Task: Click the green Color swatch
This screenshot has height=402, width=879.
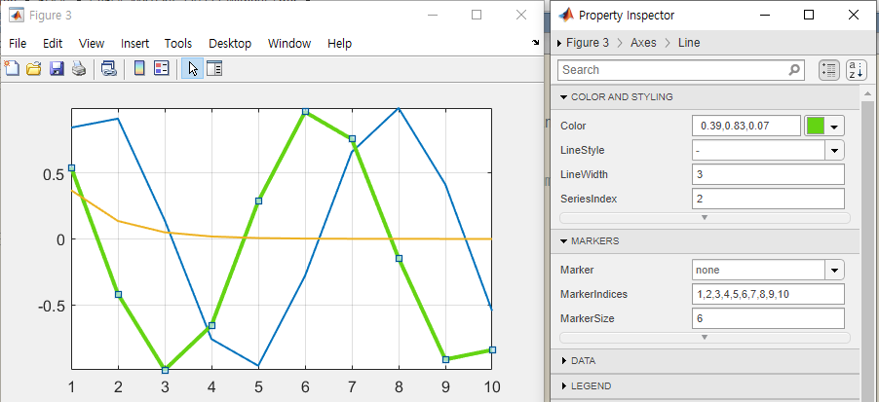Action: 815,126
